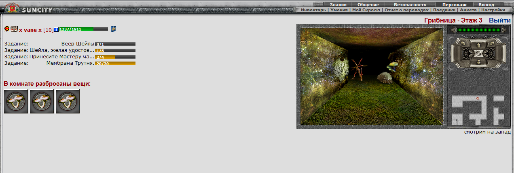Viewport: 514px width, 173px height.
Task: Click the Веер Шейлы progress bar 0/1
Action: point(115,44)
